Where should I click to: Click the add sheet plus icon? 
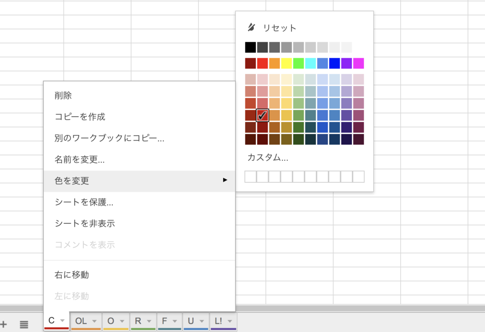point(3,324)
